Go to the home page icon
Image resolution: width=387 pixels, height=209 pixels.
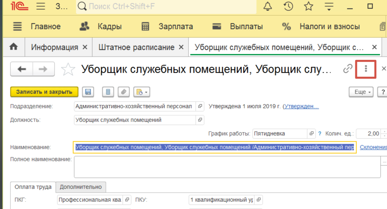(x=14, y=47)
